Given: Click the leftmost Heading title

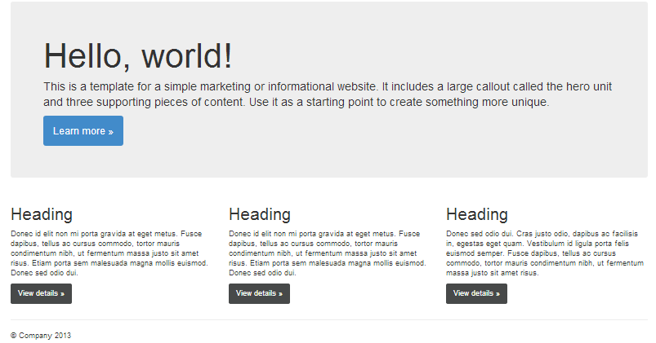Looking at the screenshot, I should point(42,214).
